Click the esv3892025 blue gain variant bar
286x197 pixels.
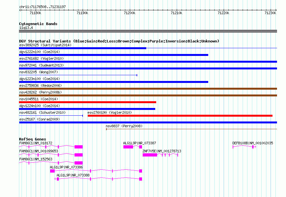tap(82, 48)
